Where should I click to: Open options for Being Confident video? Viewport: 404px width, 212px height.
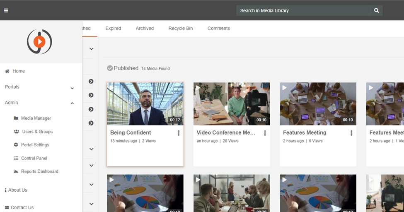pos(179,133)
